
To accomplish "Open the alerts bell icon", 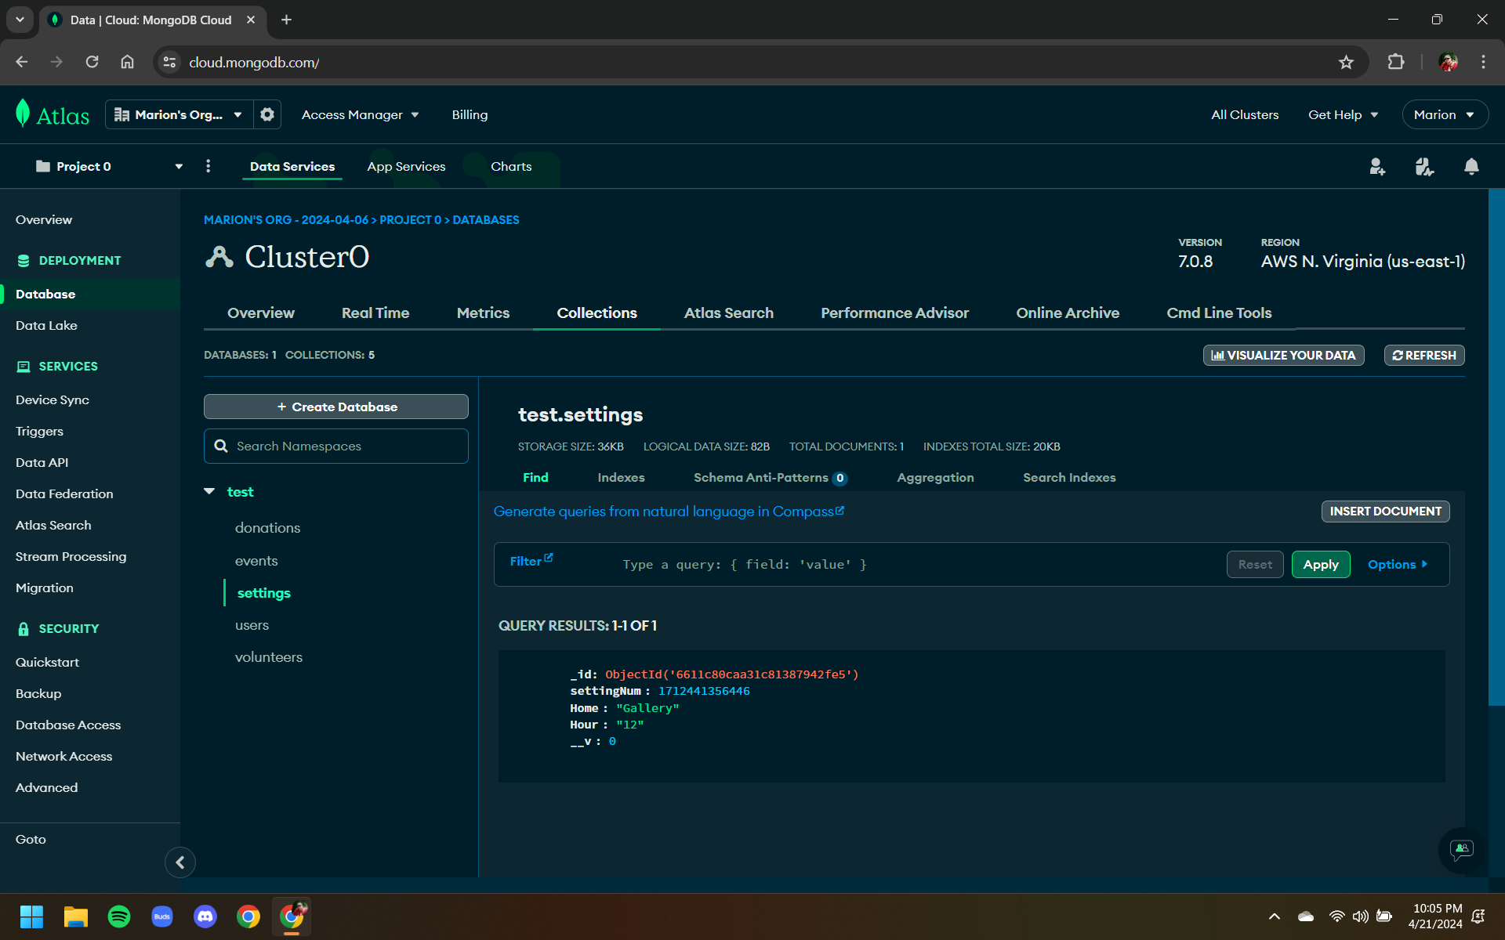I will point(1471,167).
